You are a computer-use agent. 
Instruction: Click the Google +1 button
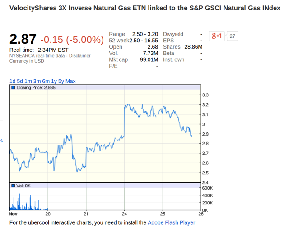(x=217, y=36)
